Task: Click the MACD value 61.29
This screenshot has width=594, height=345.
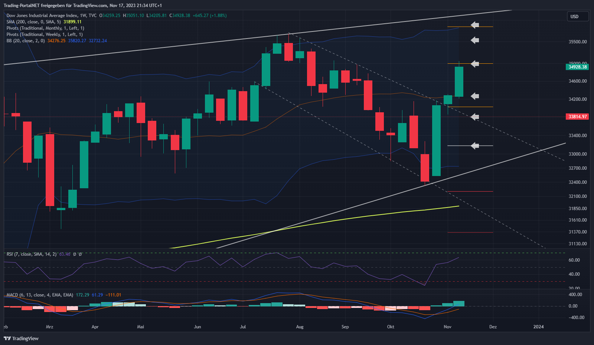Action: pos(97,295)
